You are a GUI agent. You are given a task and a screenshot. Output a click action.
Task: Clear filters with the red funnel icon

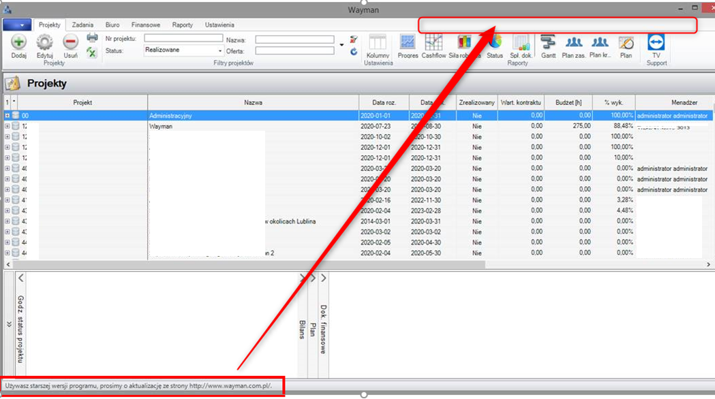pos(353,39)
